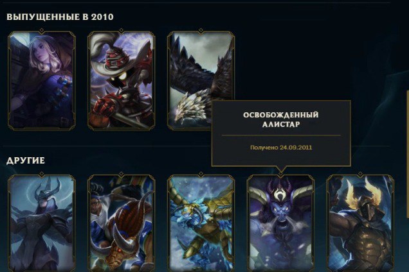Image resolution: width=409 pixels, height=272 pixels.
Task: Click the diamond ornament above the Lux card
Action: click(x=42, y=31)
